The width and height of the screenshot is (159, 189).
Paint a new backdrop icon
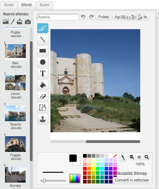pos(13,21)
